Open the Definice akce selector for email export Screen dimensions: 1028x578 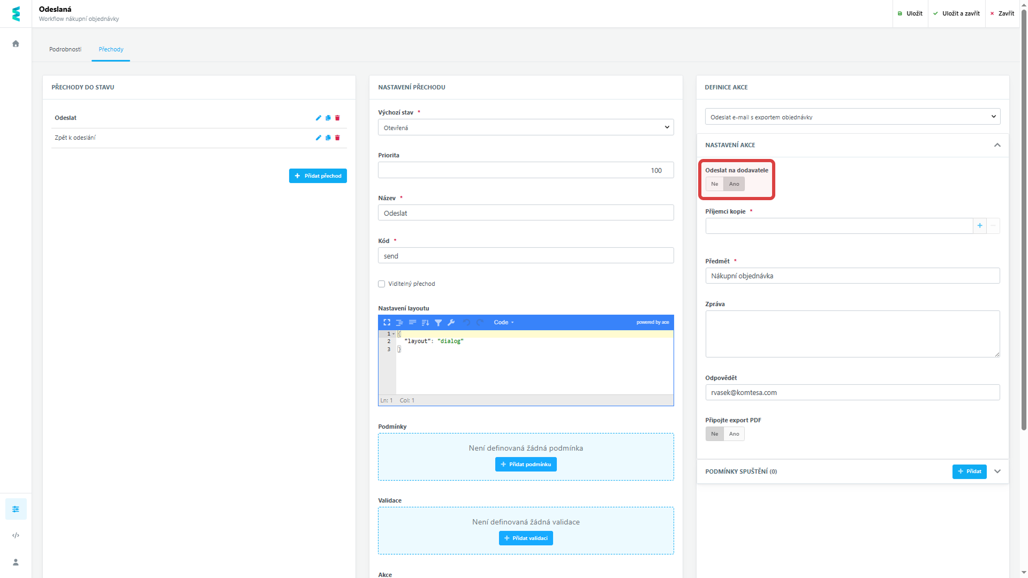tap(852, 116)
